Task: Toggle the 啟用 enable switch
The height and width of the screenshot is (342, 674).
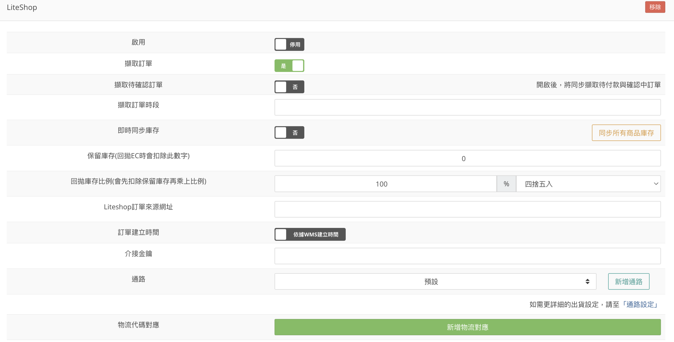Action: pyautogui.click(x=289, y=44)
